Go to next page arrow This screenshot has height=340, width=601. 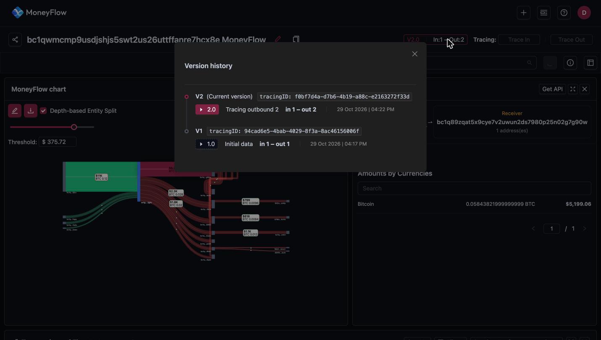[x=585, y=228]
